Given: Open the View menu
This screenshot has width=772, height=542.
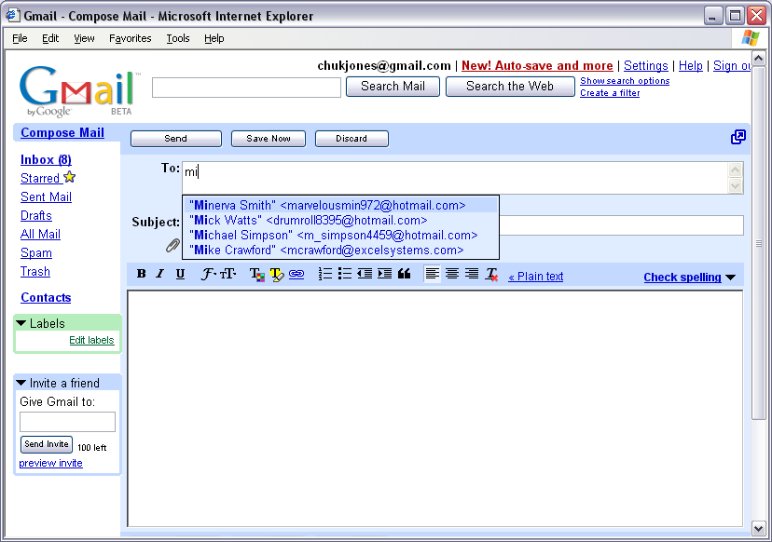Looking at the screenshot, I should point(84,38).
